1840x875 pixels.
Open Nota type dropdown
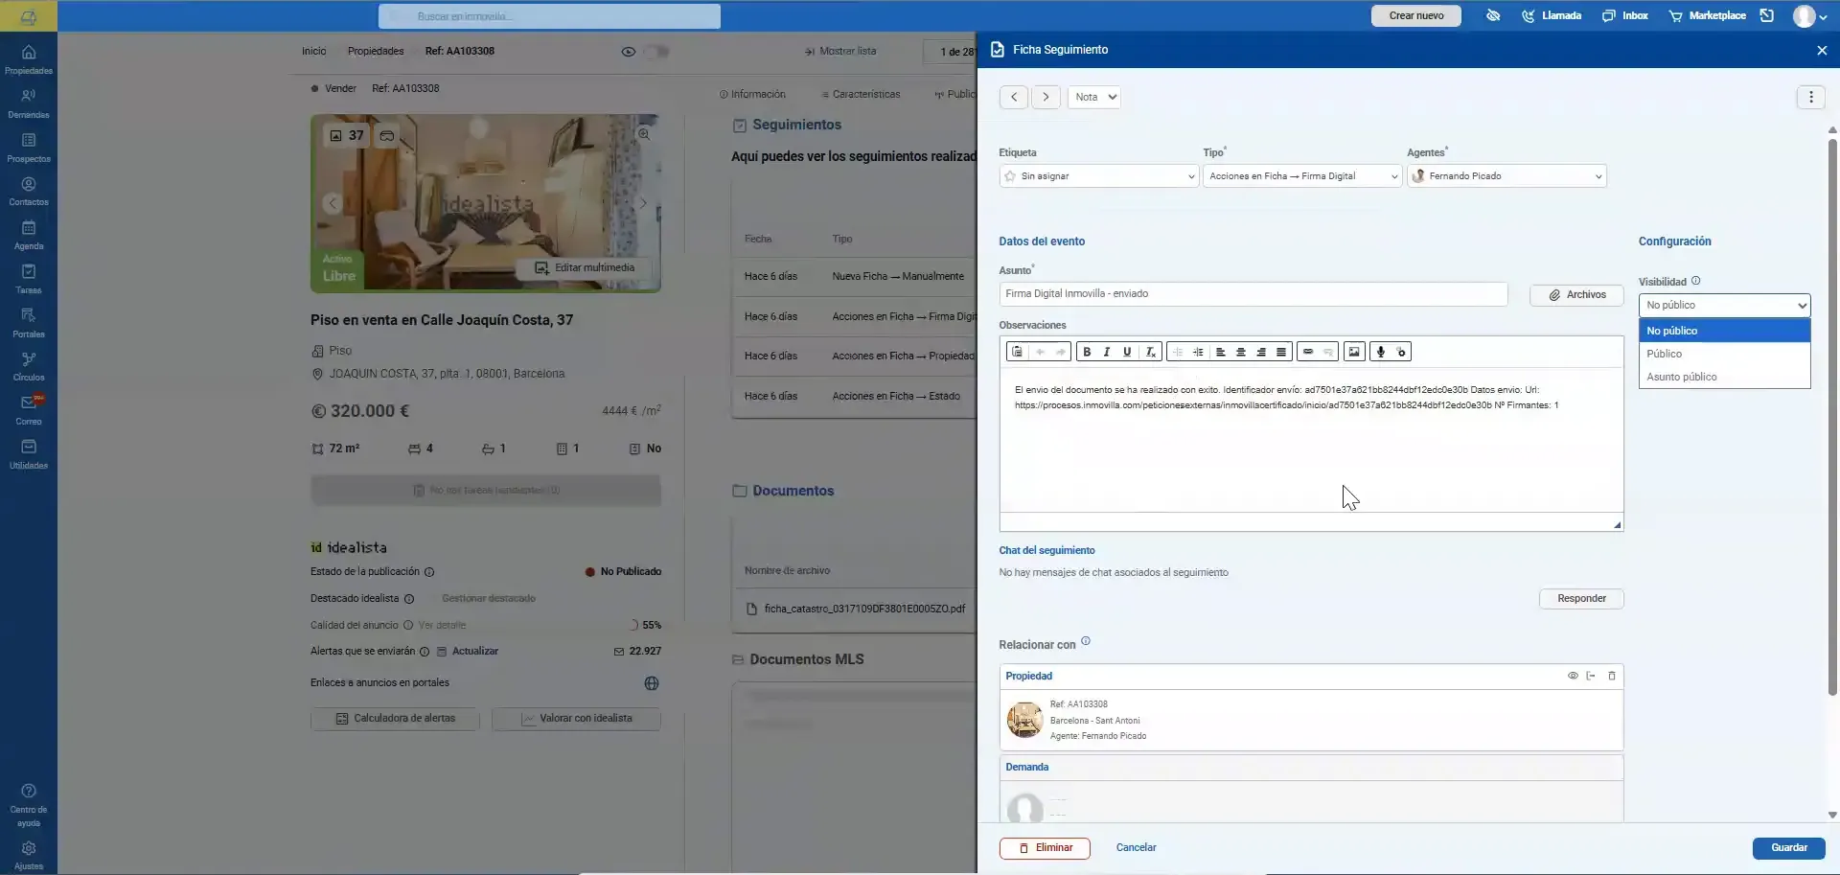click(x=1094, y=97)
